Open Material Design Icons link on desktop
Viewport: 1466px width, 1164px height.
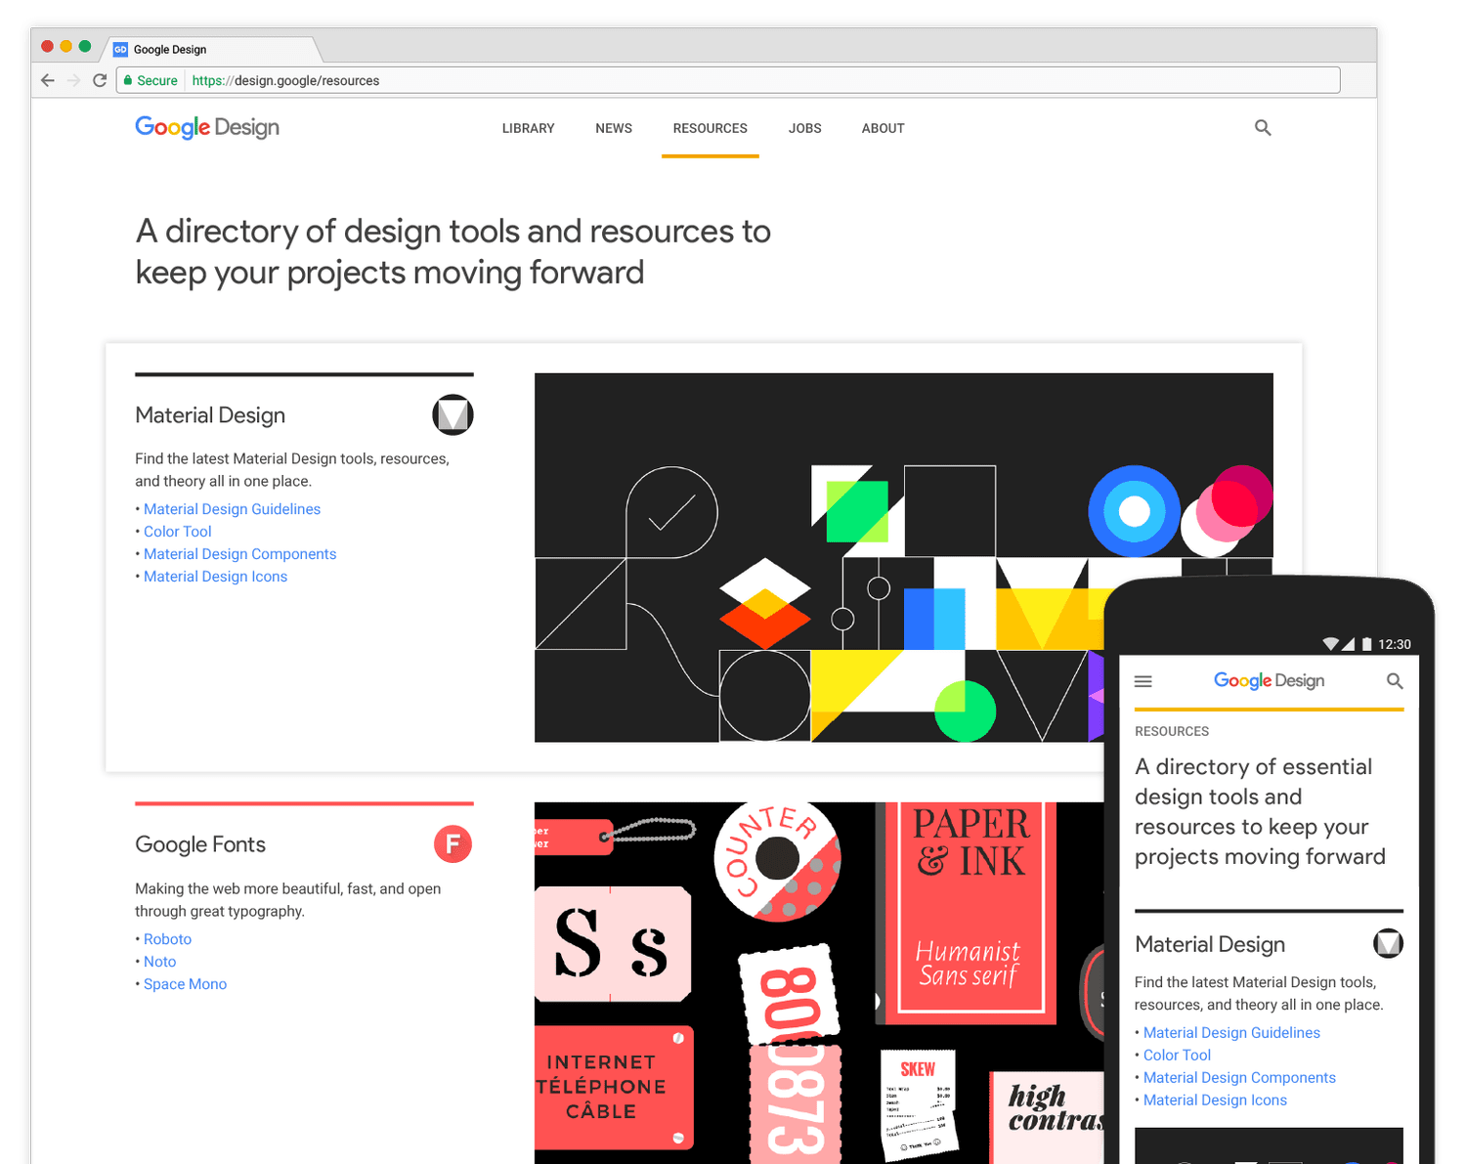[215, 577]
